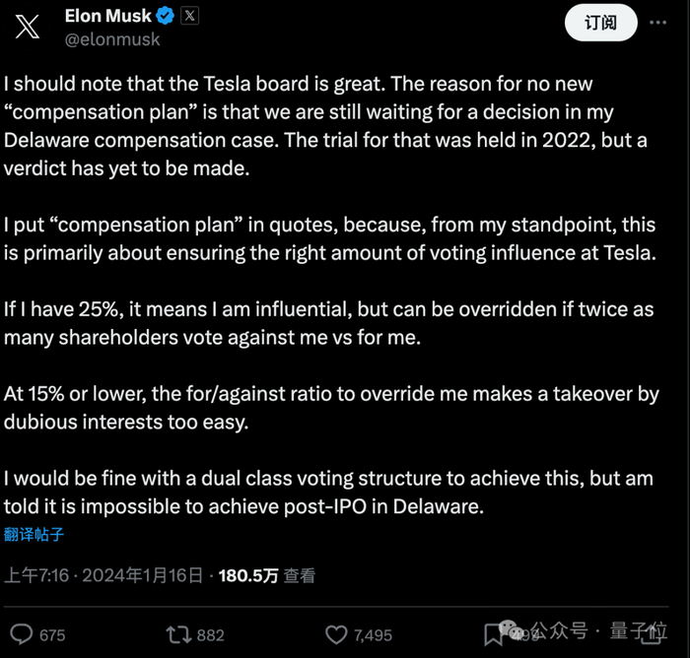690x658 pixels.
Task: Like the post with the heart icon
Action: [x=336, y=634]
